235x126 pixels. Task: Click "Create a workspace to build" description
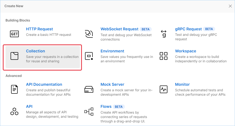click(x=201, y=59)
